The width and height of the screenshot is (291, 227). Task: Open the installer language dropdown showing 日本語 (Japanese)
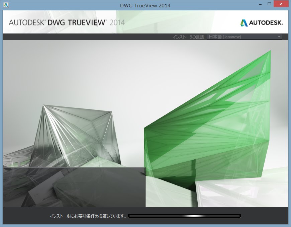click(x=245, y=37)
